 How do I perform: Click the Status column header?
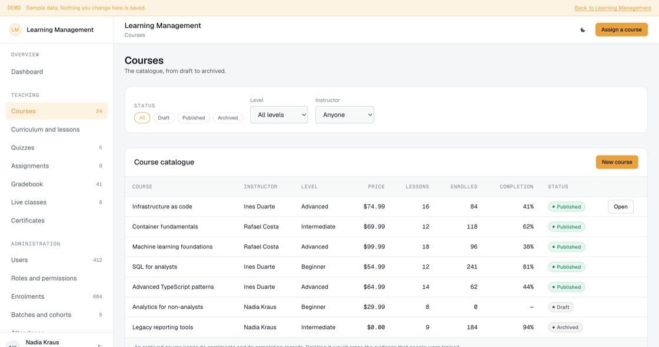coord(558,187)
